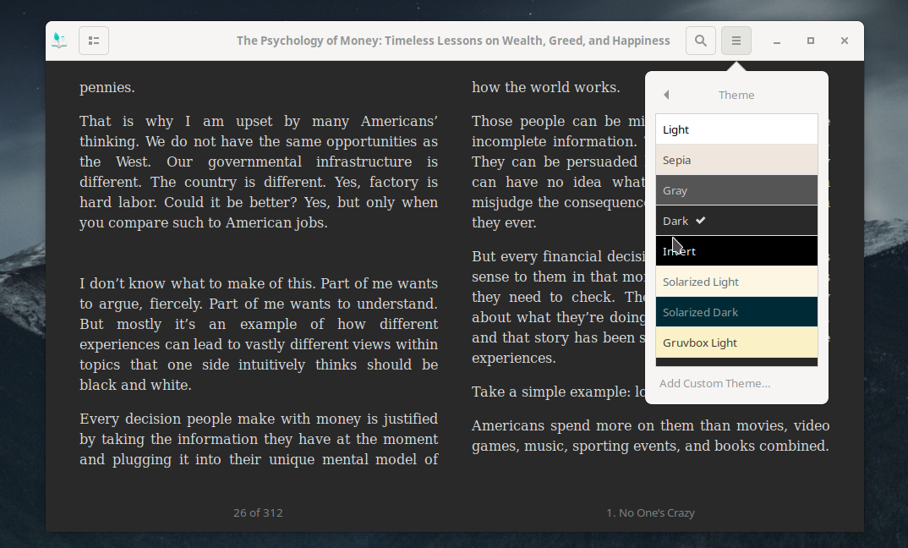Click Add Custom Theme...
The height and width of the screenshot is (548, 908).
click(x=715, y=383)
